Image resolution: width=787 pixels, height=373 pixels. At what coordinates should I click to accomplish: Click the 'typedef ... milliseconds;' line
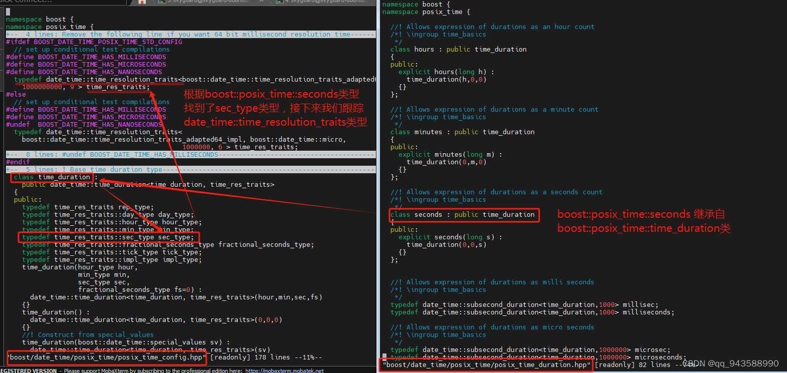[x=533, y=312]
